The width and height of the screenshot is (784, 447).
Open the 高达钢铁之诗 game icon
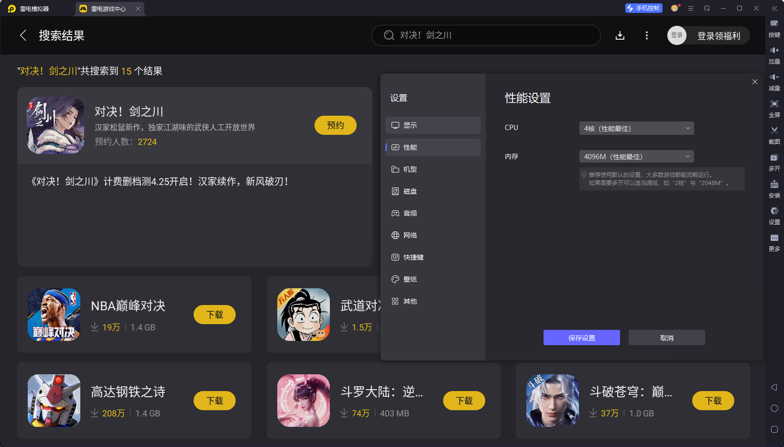[x=54, y=401]
